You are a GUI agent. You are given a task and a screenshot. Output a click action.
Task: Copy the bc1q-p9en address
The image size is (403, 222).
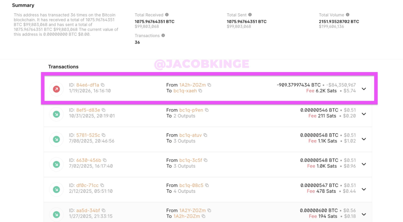(x=207, y=110)
